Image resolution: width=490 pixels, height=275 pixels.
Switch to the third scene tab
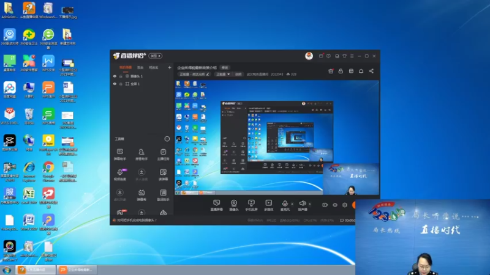pos(154,67)
